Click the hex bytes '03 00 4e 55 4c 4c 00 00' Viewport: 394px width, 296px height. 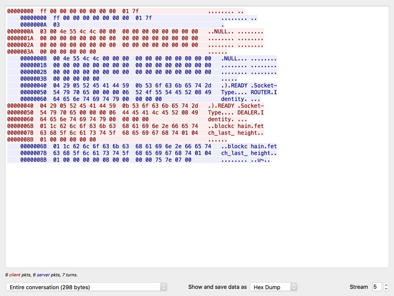78,32
